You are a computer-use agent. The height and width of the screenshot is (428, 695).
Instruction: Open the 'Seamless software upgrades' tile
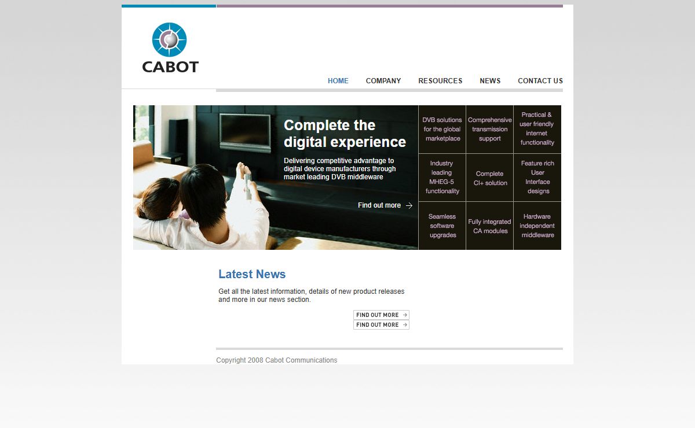[x=442, y=226]
